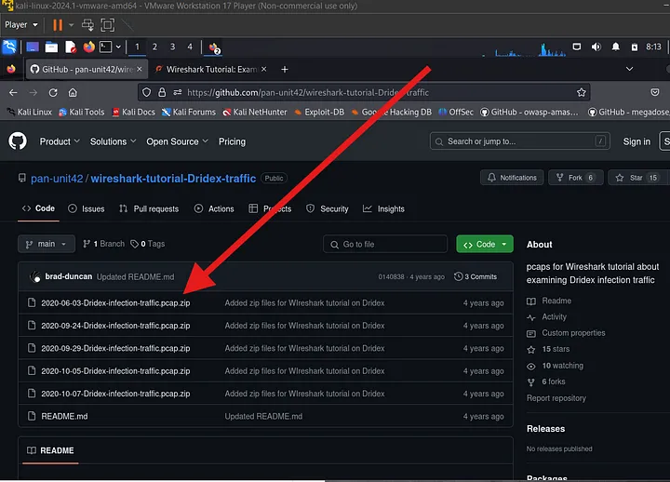Open the Exploit-DB bookmark
The image size is (670, 482).
pyautogui.click(x=319, y=112)
